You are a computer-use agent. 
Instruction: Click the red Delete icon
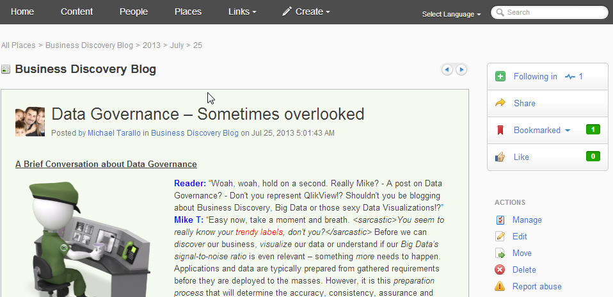coord(500,270)
